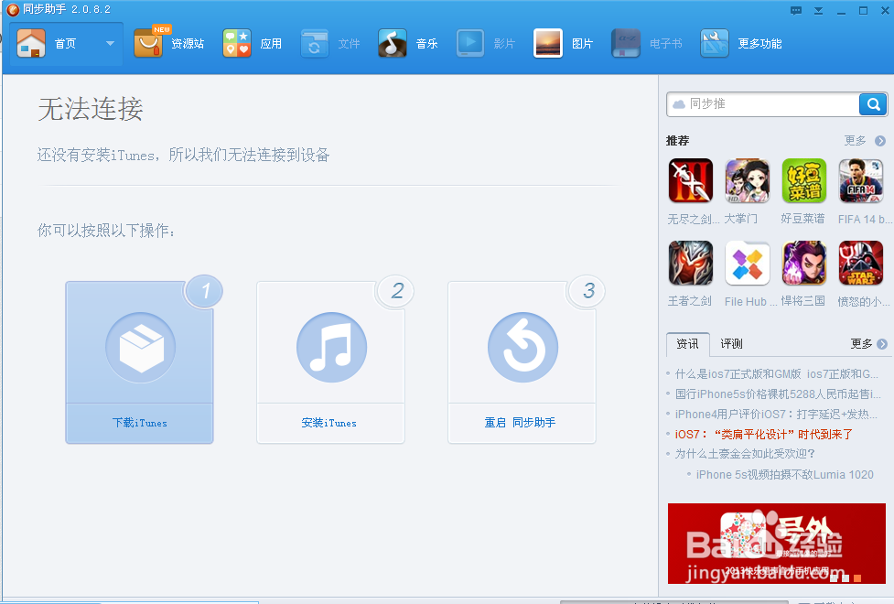Screen dimensions: 894x604
Task: Expand 更多 beside the news tabs
Action: pos(862,343)
